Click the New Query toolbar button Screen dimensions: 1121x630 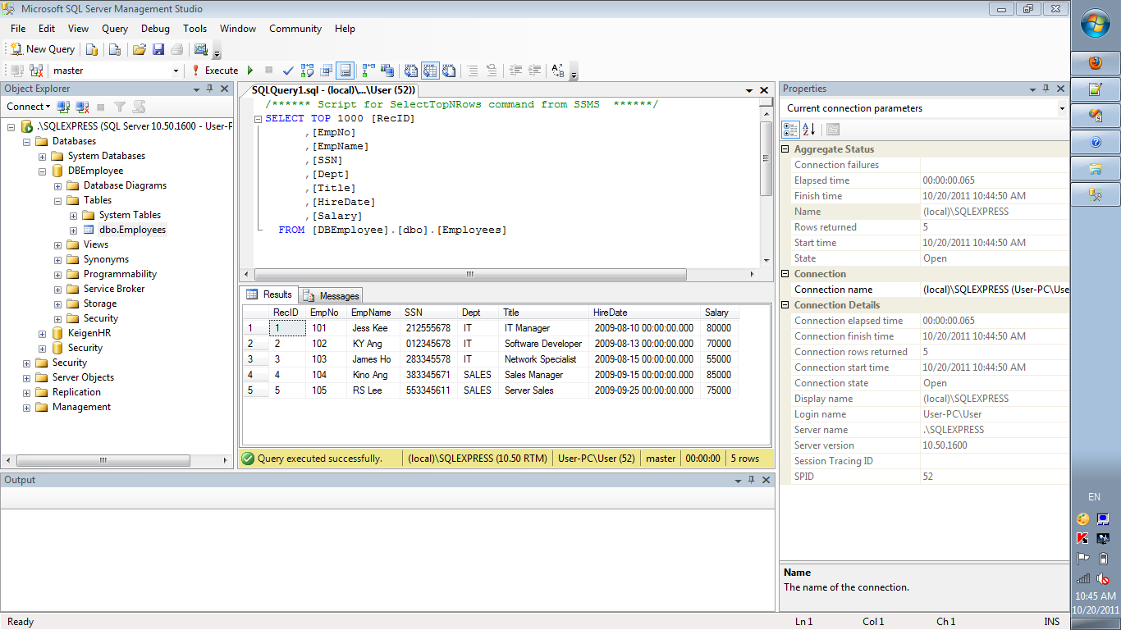(43, 49)
